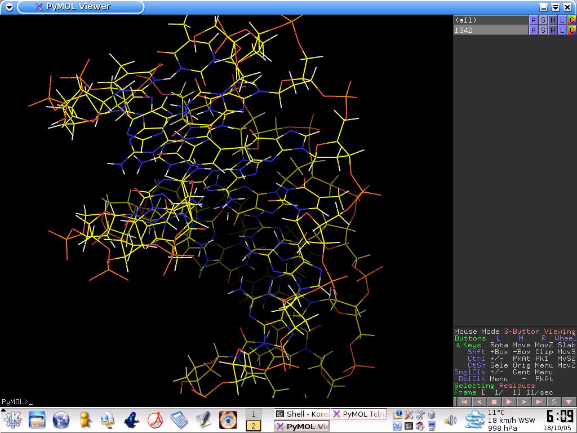This screenshot has width=577, height=433.
Task: Jump to last frame button
Action: pyautogui.click(x=539, y=402)
